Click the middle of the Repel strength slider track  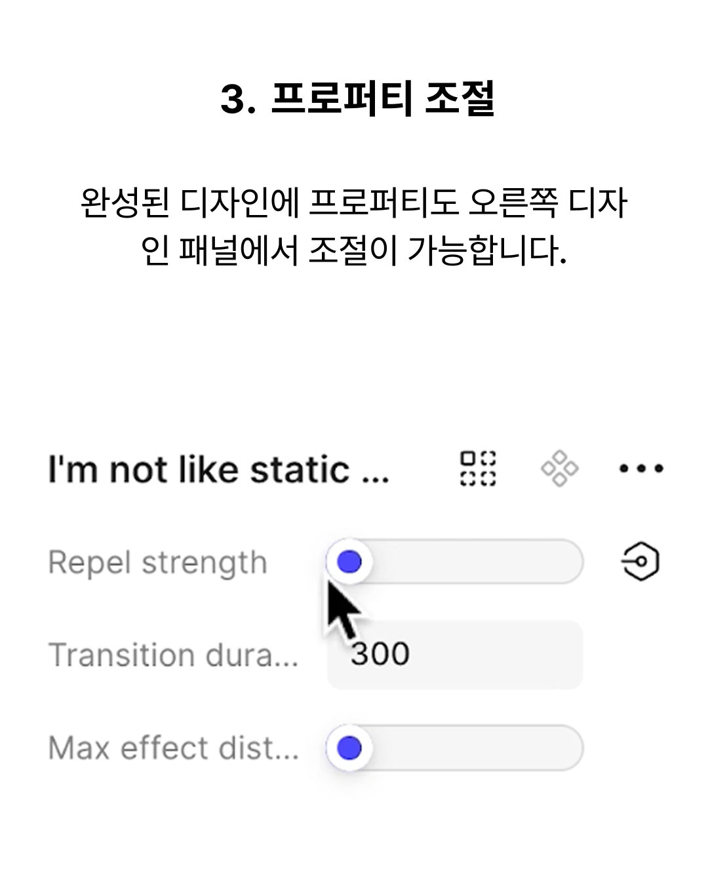click(x=455, y=562)
